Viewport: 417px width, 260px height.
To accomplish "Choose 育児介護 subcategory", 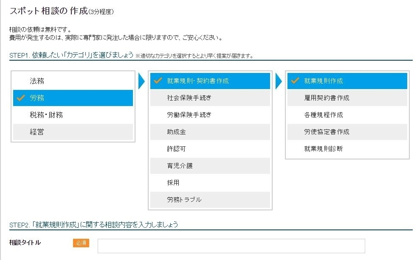I will (x=210, y=166).
